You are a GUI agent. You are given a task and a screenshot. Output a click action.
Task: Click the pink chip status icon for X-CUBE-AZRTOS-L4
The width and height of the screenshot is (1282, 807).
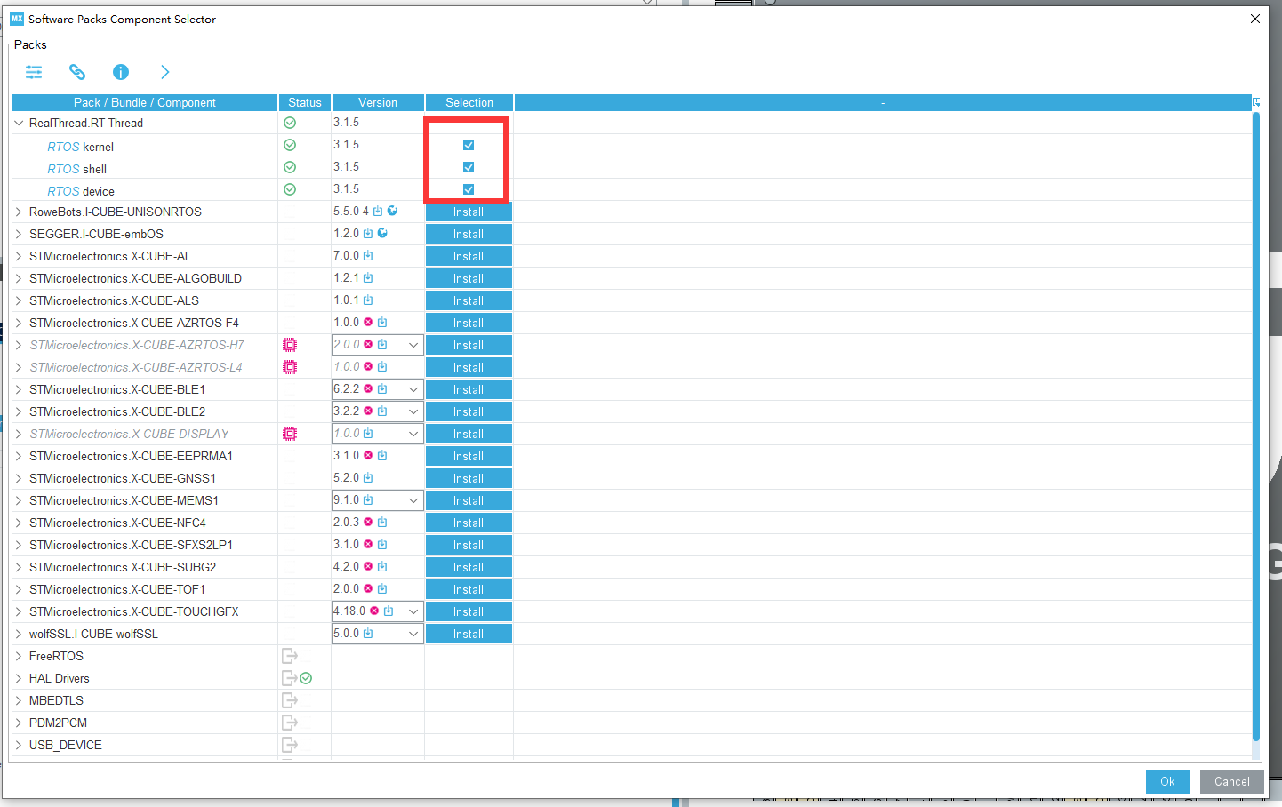[x=290, y=367]
